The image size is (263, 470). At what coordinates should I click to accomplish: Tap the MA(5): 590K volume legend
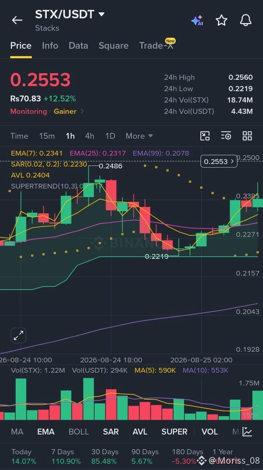(x=155, y=370)
